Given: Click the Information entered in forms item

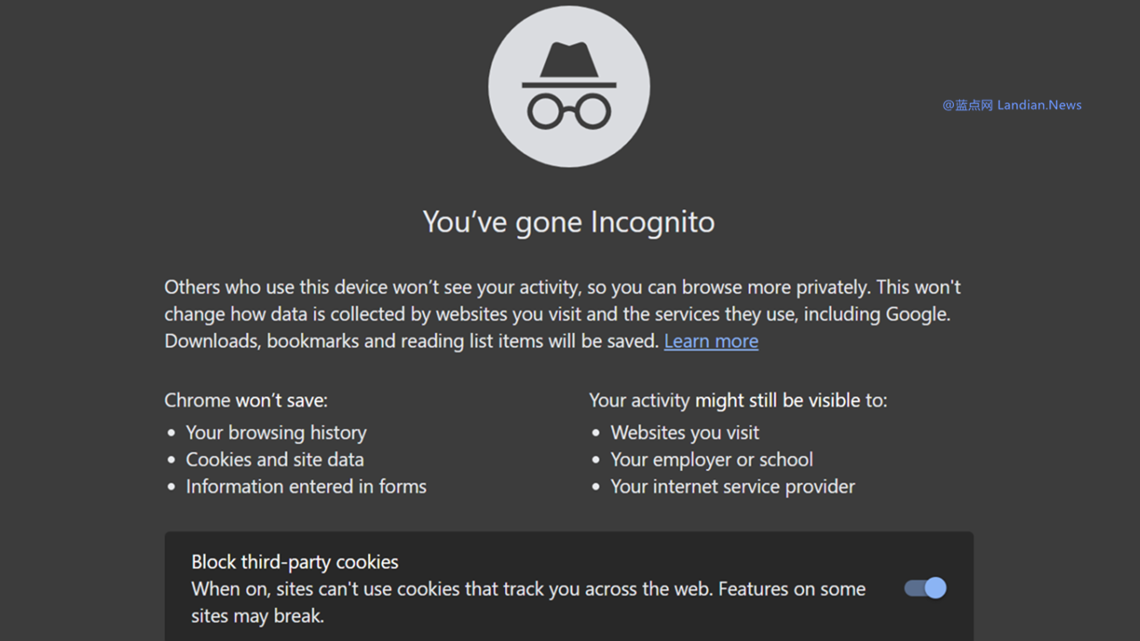Looking at the screenshot, I should pyautogui.click(x=305, y=486).
